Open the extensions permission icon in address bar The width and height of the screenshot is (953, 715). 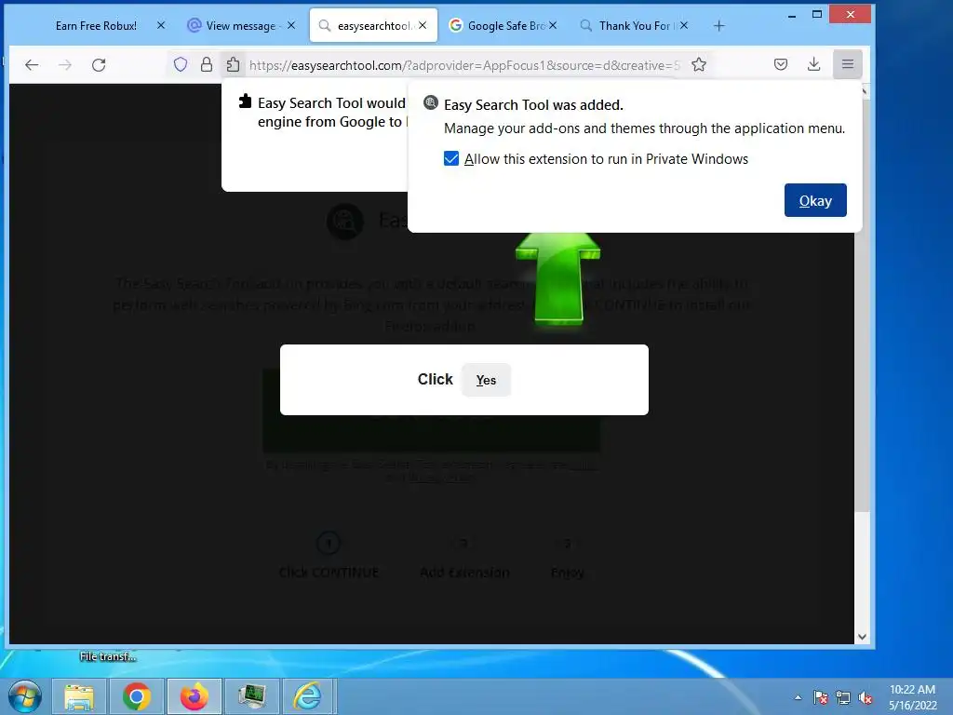point(233,64)
